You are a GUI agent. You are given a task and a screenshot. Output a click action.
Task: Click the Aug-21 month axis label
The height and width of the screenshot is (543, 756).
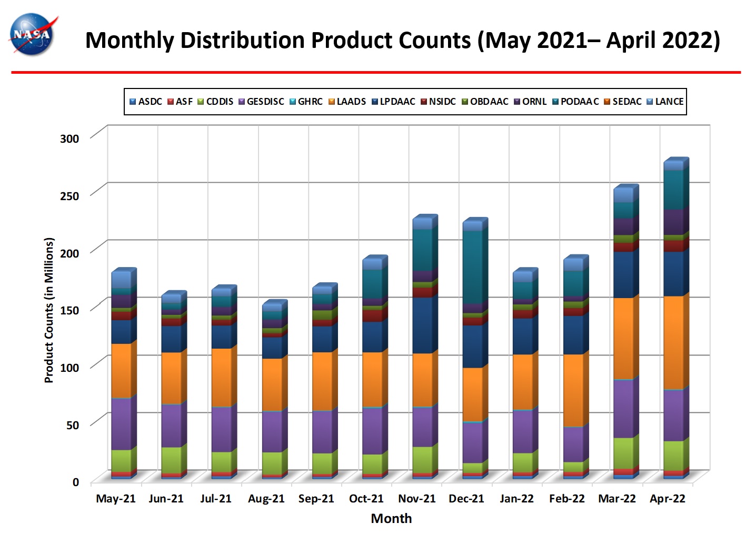[266, 499]
